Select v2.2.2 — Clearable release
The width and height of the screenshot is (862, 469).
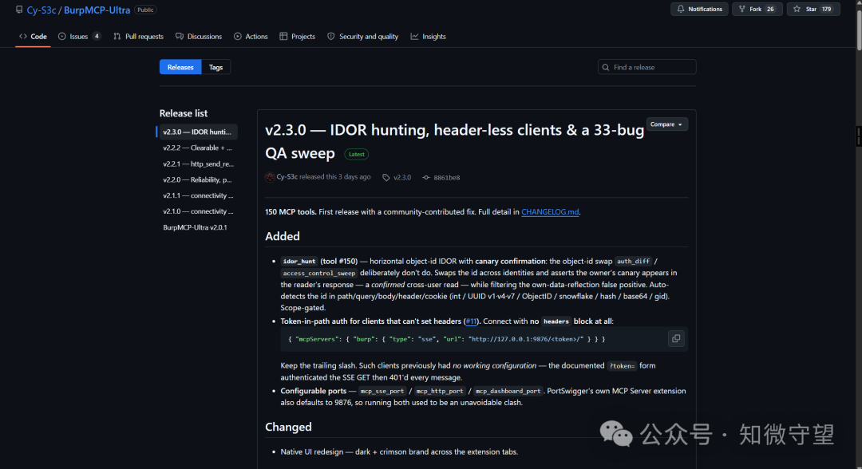tap(197, 148)
